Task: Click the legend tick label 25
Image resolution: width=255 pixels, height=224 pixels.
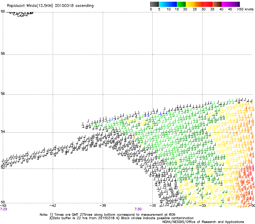Action: point(195,9)
